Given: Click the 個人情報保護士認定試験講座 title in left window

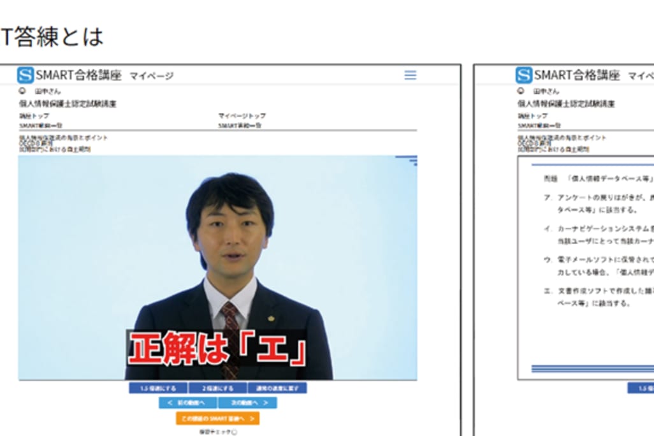Looking at the screenshot, I should 68,103.
